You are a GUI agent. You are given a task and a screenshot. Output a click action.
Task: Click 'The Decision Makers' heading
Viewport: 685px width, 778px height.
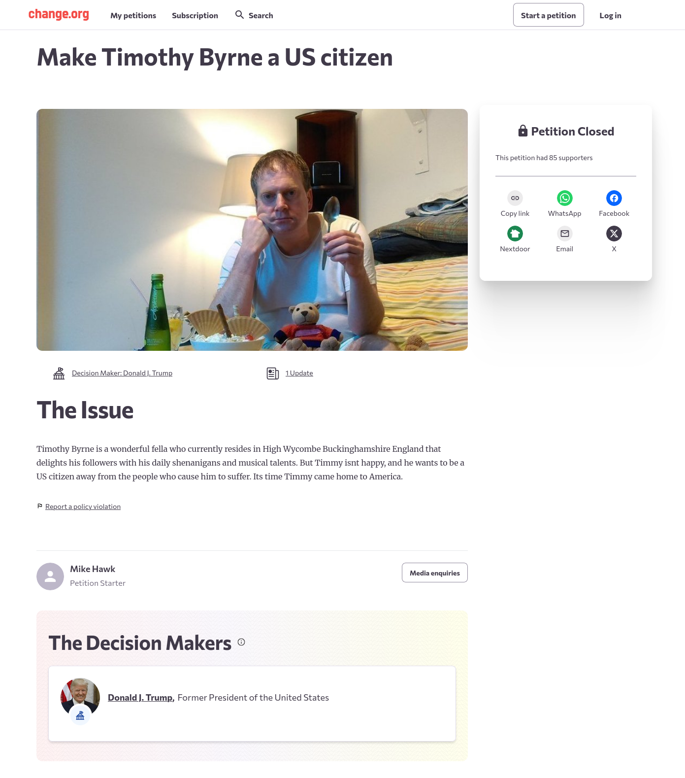click(x=140, y=643)
